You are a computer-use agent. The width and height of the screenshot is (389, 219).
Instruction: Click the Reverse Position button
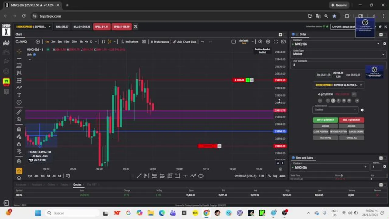click(x=338, y=132)
